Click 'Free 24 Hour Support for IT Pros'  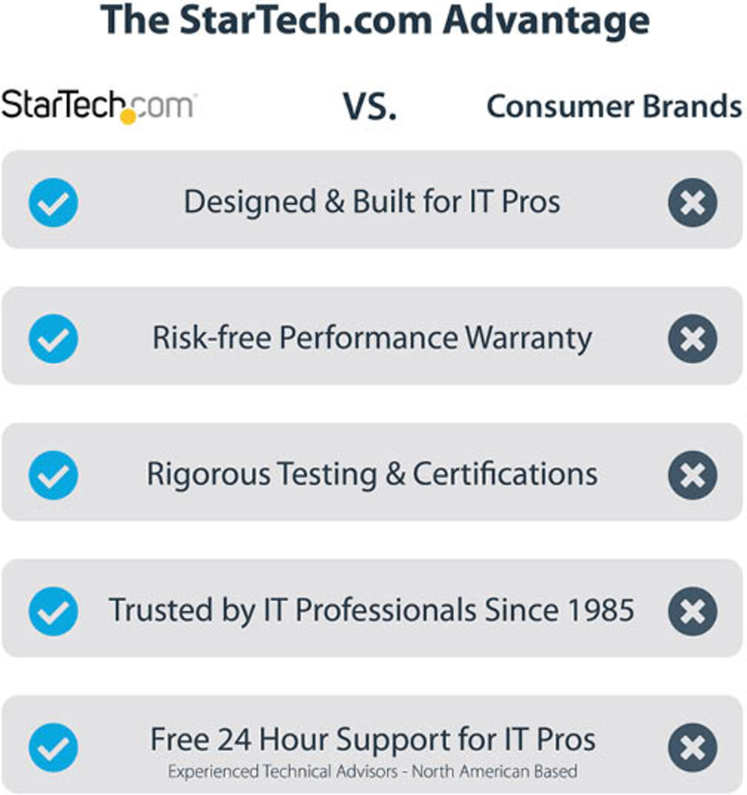pos(372,739)
